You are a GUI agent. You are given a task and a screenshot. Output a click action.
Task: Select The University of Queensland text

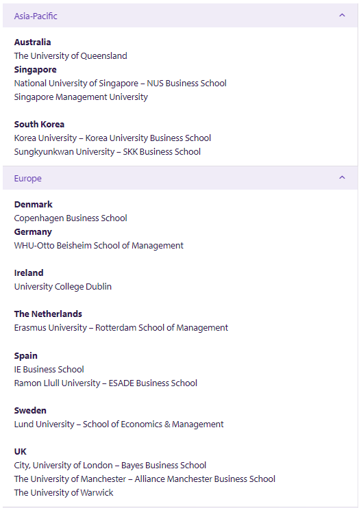pyautogui.click(x=71, y=55)
